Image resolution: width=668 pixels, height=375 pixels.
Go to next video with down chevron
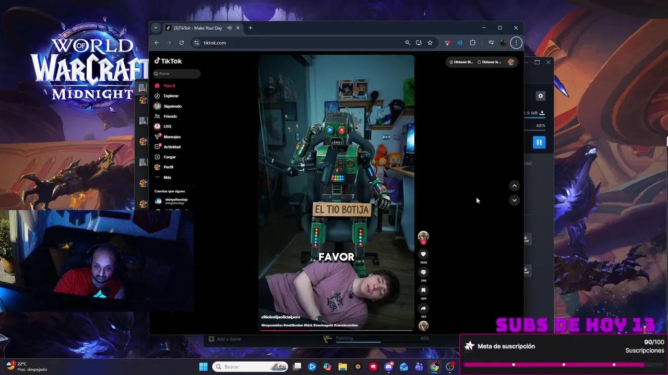(x=514, y=200)
